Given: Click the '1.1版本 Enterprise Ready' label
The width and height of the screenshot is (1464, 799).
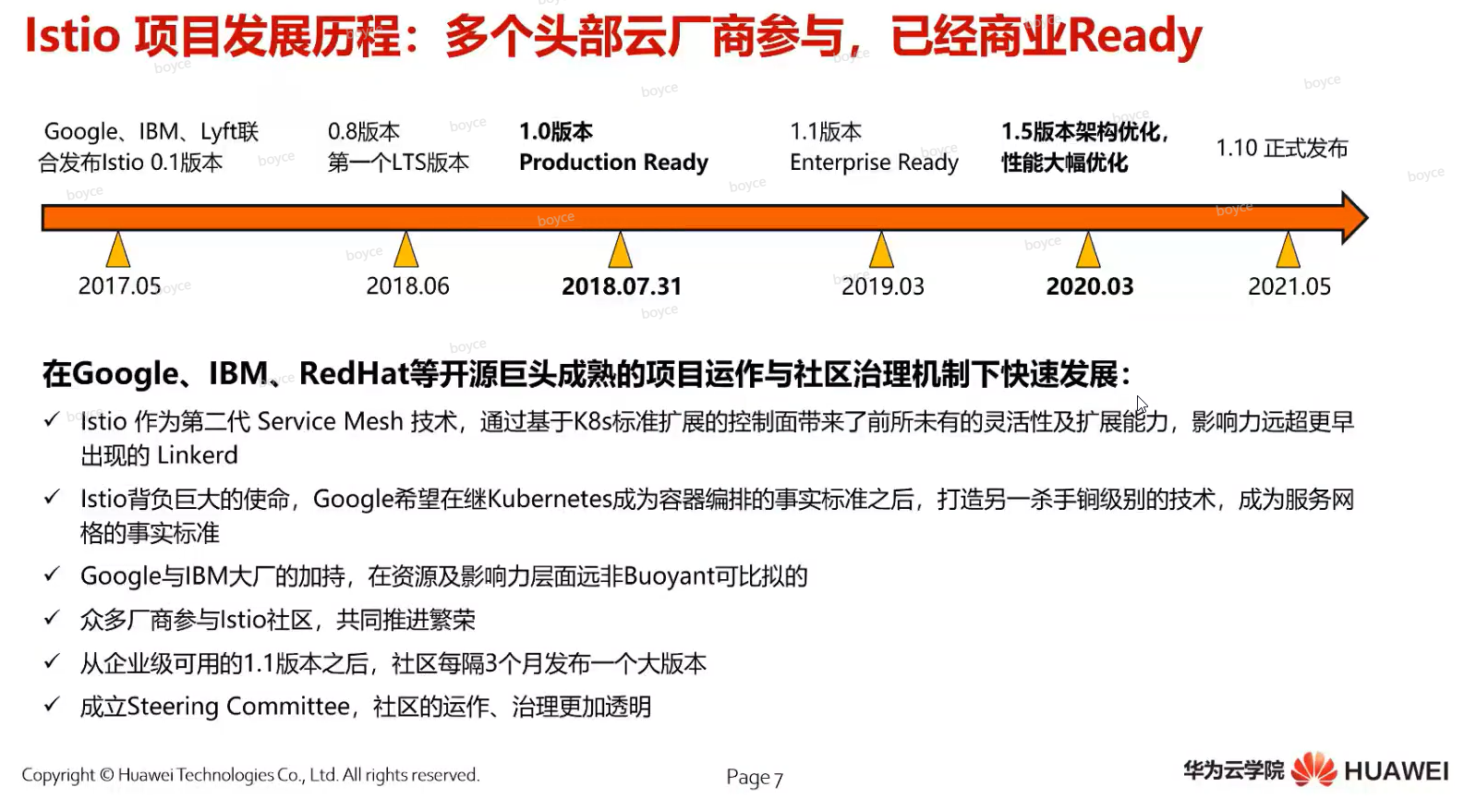Looking at the screenshot, I should pos(874,147).
